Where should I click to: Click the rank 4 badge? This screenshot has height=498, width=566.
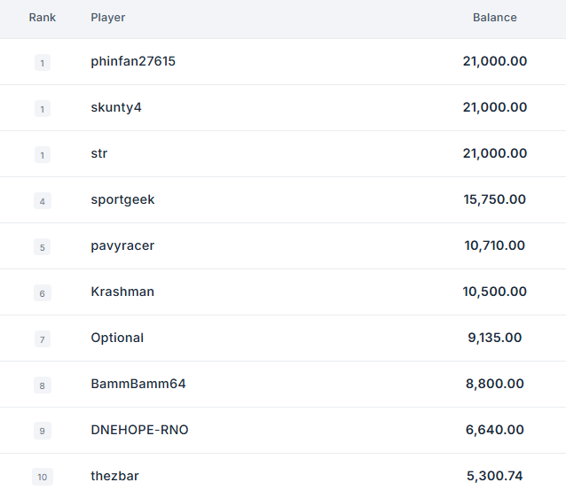(x=43, y=201)
